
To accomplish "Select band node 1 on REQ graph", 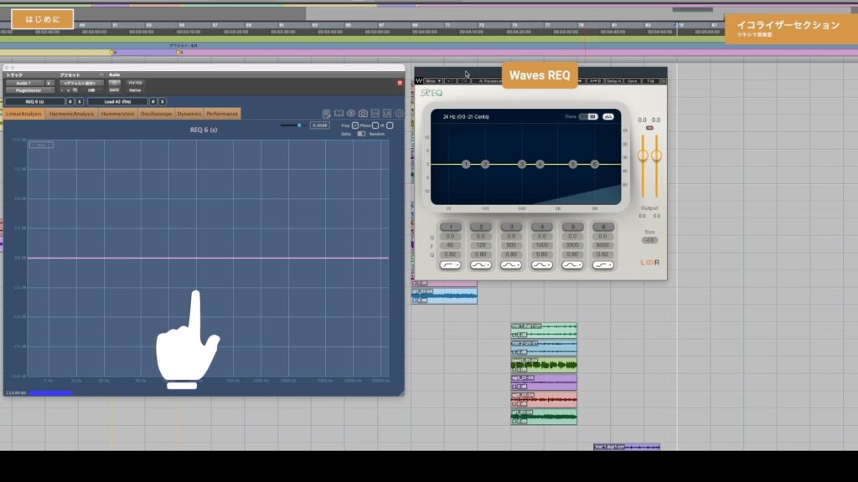I will point(466,164).
